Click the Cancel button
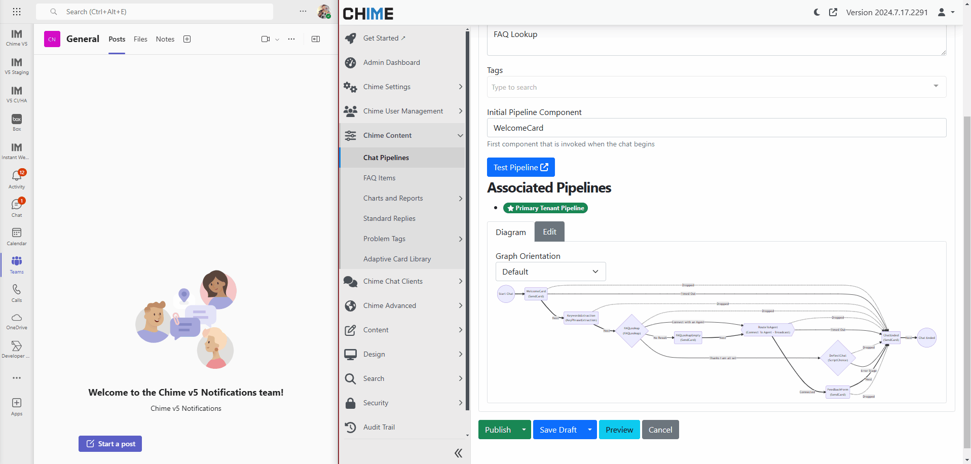This screenshot has height=464, width=971. 660,430
